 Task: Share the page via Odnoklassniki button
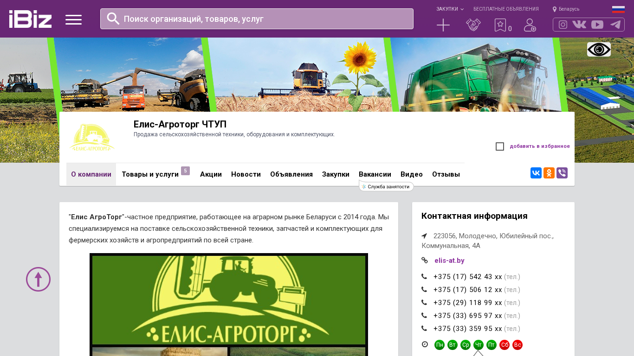pyautogui.click(x=549, y=173)
